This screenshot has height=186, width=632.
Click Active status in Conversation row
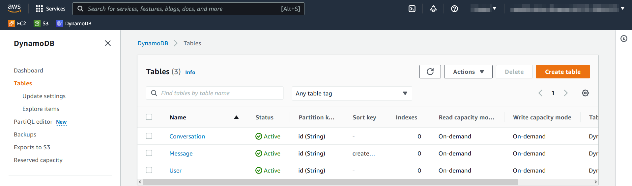click(x=268, y=136)
